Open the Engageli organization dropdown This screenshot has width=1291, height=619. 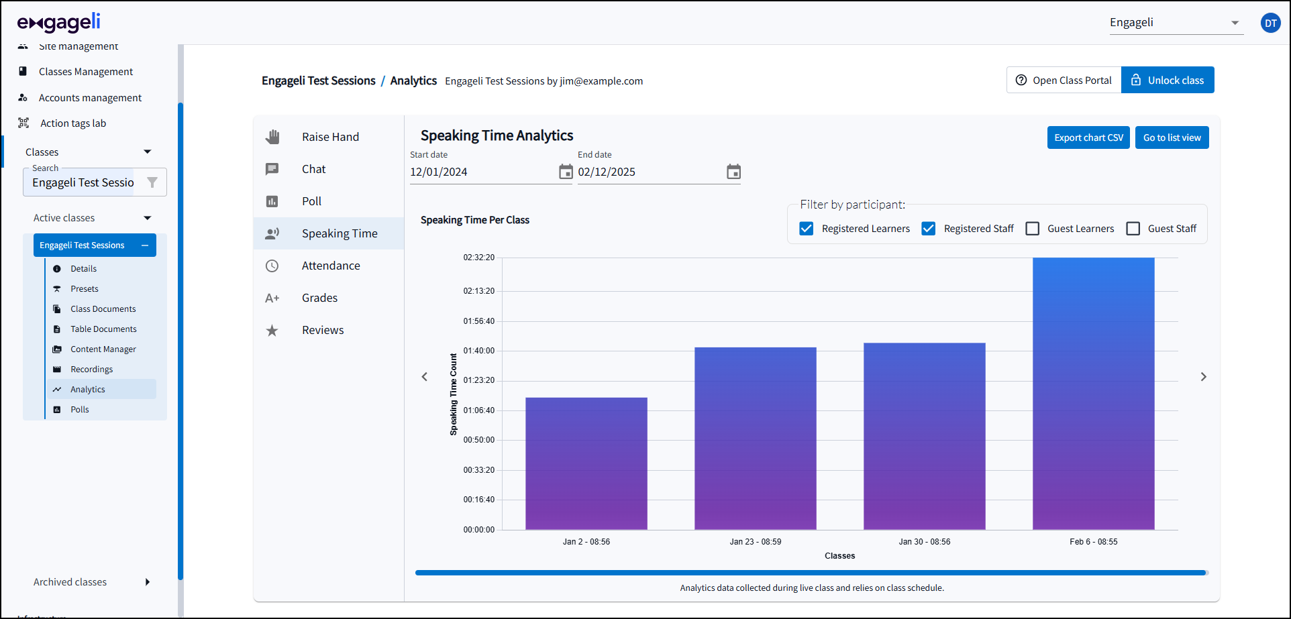pyautogui.click(x=1176, y=23)
